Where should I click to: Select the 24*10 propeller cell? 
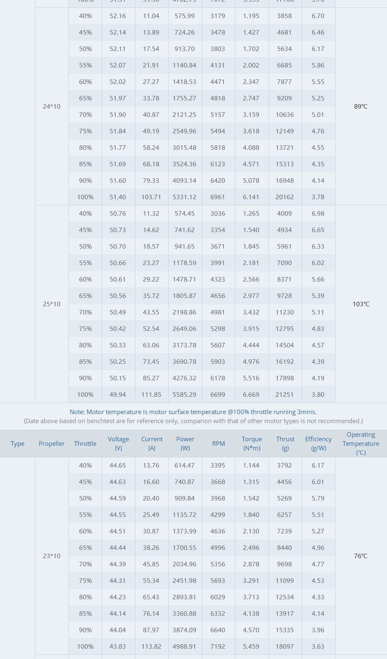51,106
